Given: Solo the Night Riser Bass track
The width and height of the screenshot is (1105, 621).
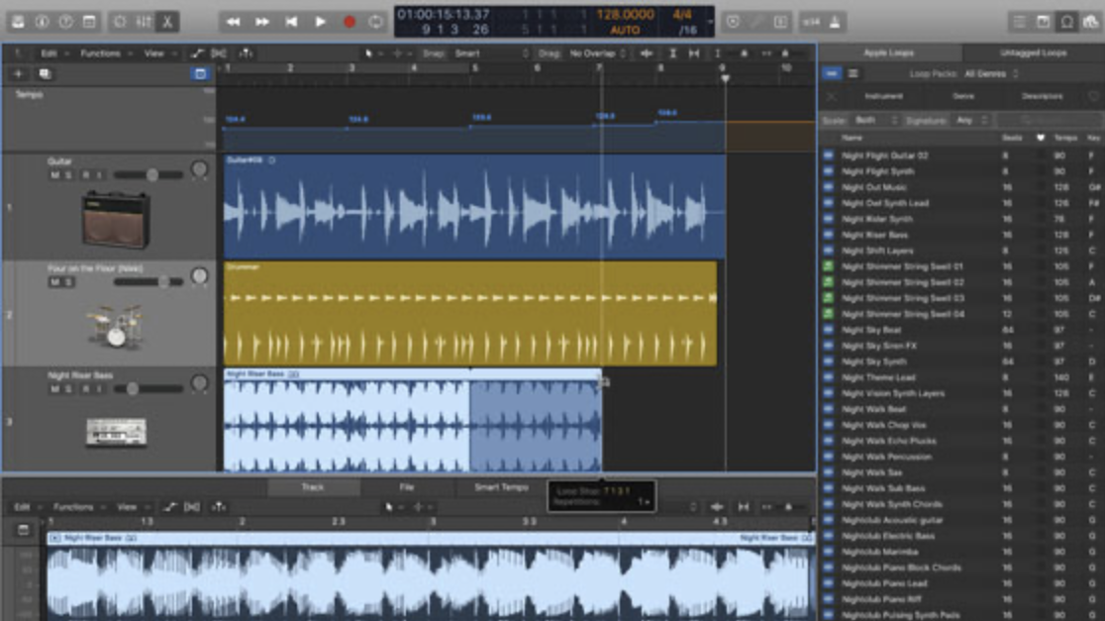Looking at the screenshot, I should point(68,389).
